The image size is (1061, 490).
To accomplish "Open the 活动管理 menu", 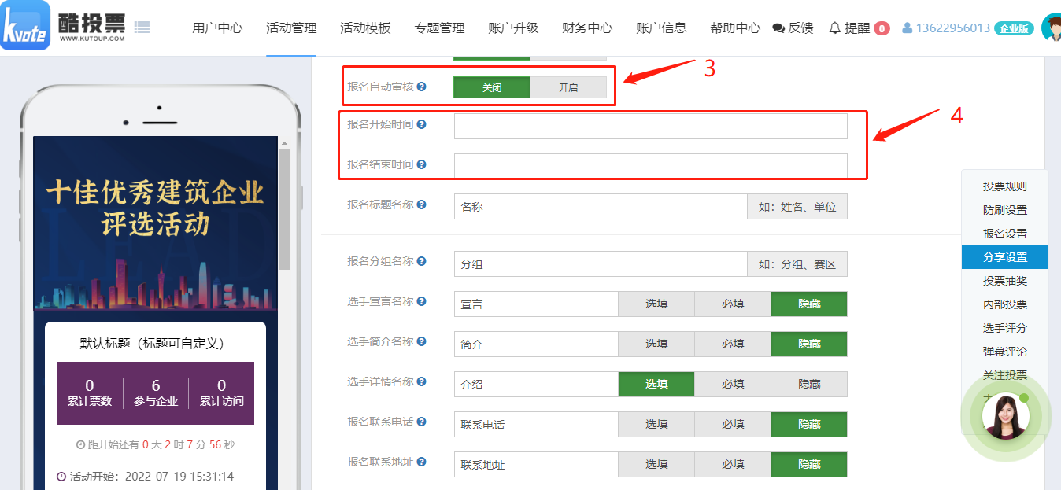I will point(291,28).
